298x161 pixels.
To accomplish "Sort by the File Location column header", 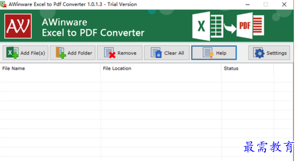I will 161,68.
